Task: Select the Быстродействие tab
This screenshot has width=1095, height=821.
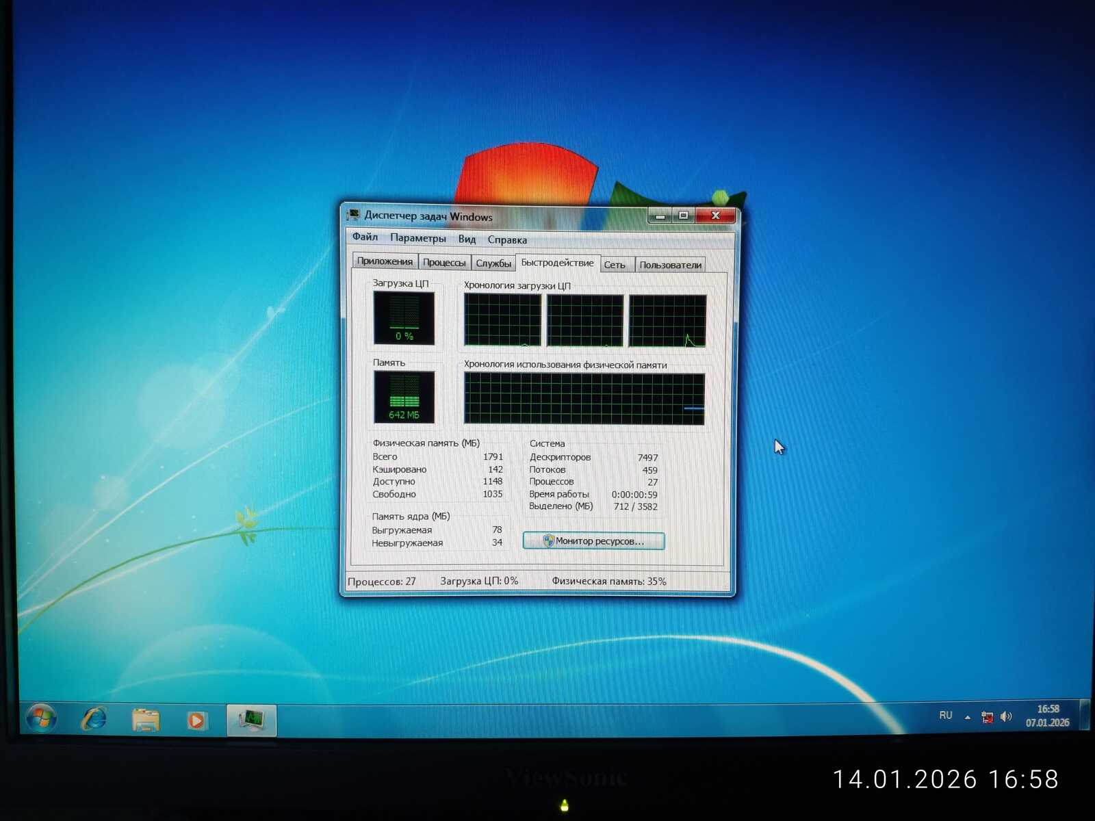Action: pyautogui.click(x=557, y=263)
